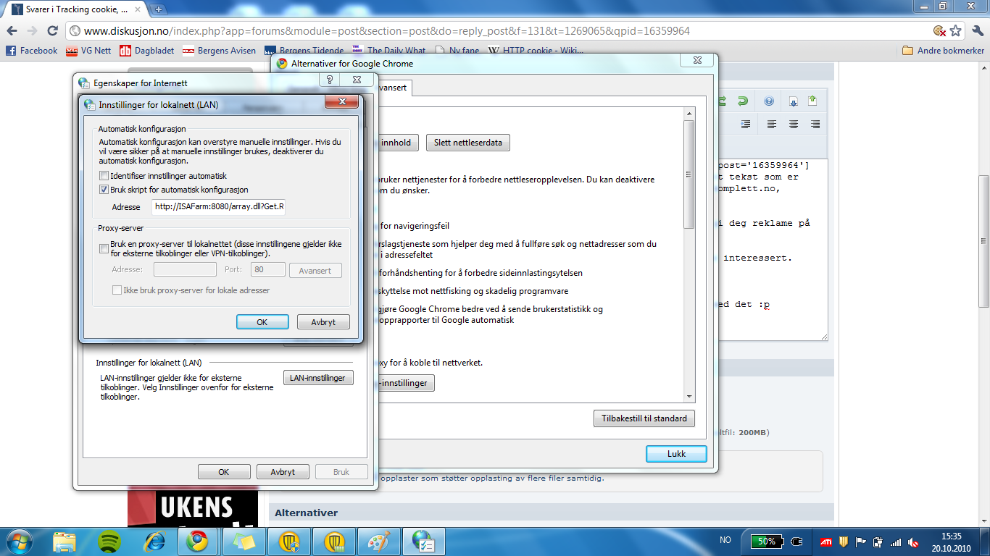Click the indent icon in post editor
990x556 pixels.
tap(745, 125)
